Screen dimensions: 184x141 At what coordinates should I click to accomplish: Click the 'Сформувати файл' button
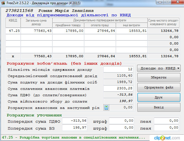point(159,88)
